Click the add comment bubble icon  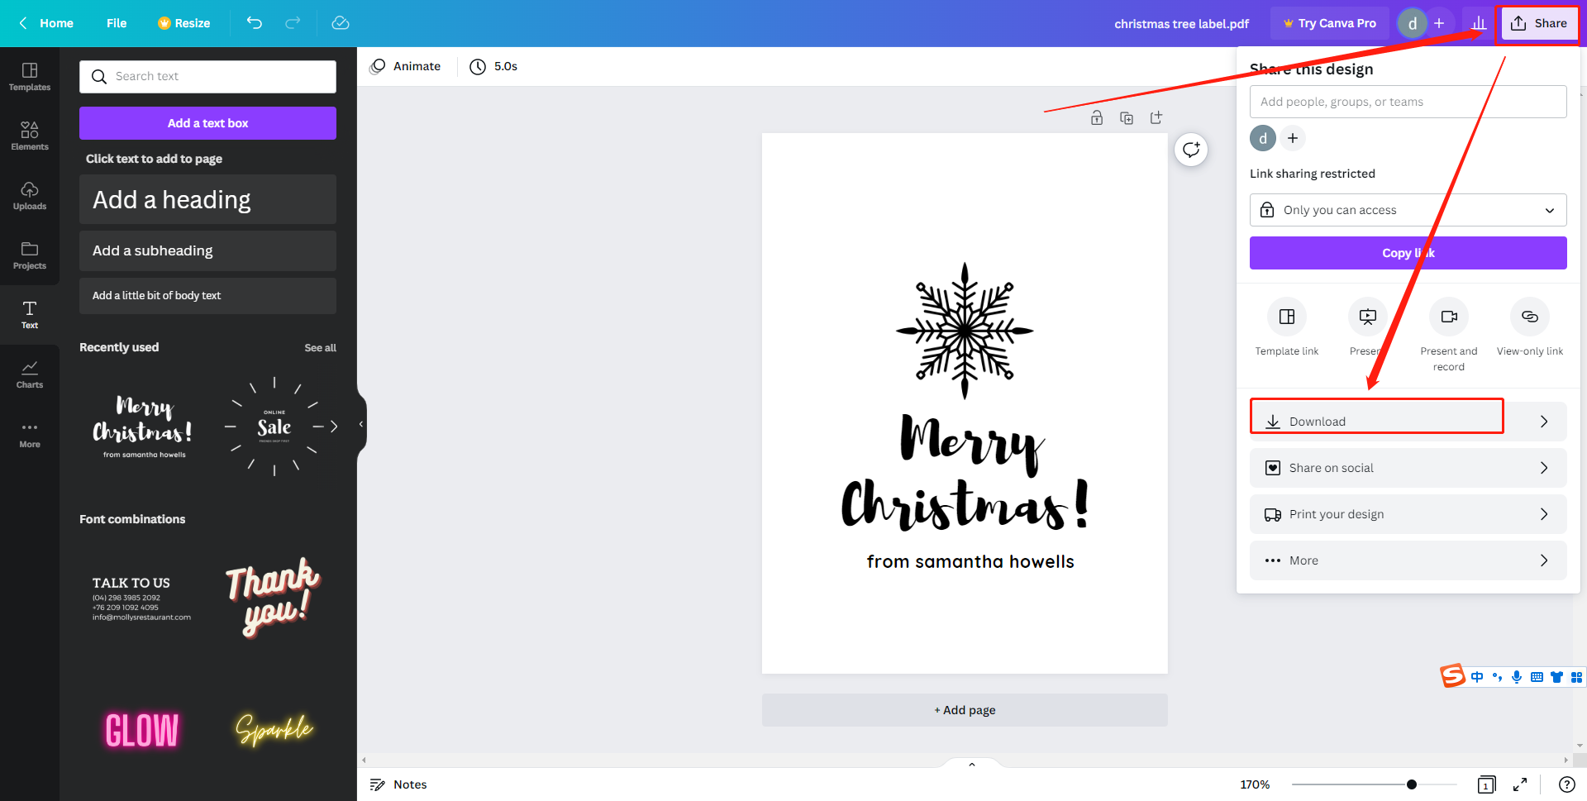1191,150
